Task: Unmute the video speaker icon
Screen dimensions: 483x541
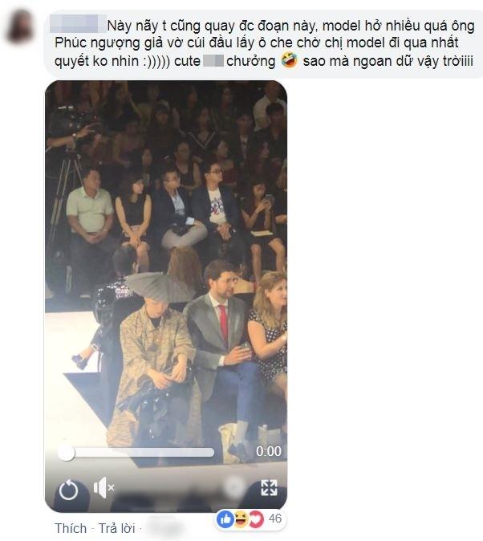Action: pos(103,487)
